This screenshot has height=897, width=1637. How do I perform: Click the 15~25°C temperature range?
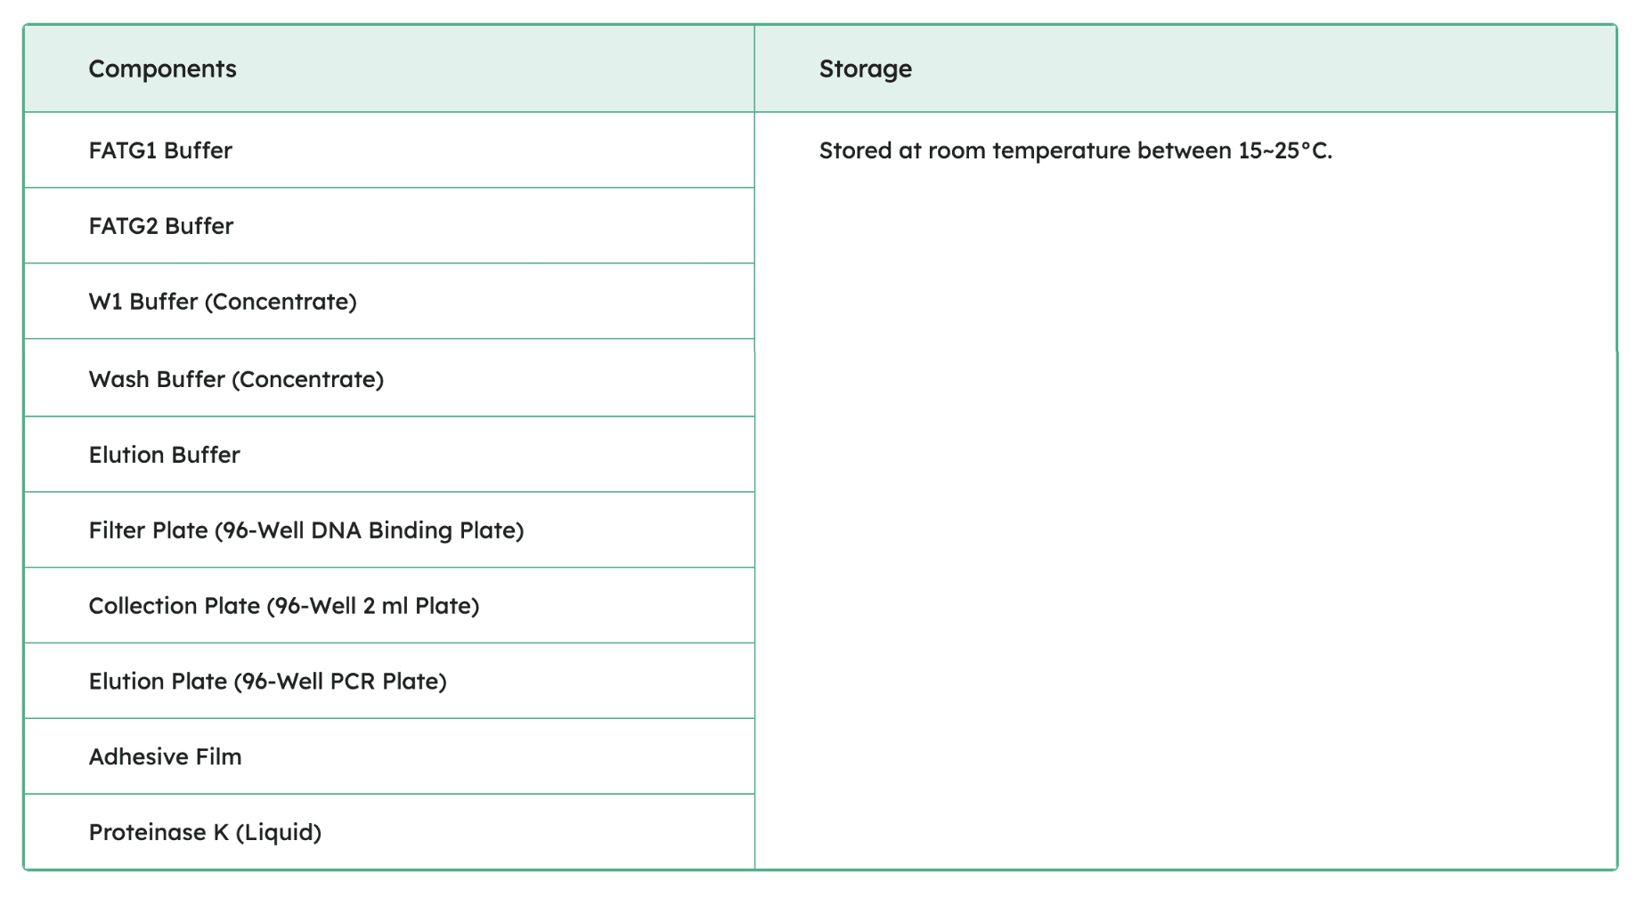tap(1284, 150)
